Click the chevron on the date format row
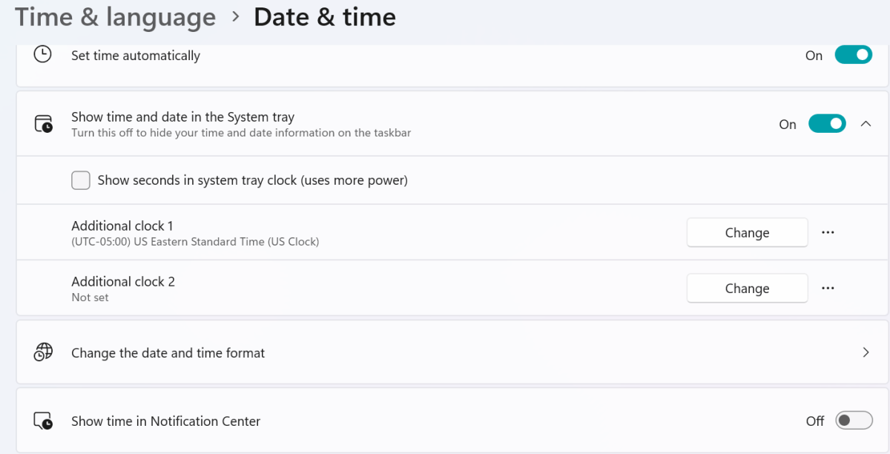 pyautogui.click(x=866, y=352)
